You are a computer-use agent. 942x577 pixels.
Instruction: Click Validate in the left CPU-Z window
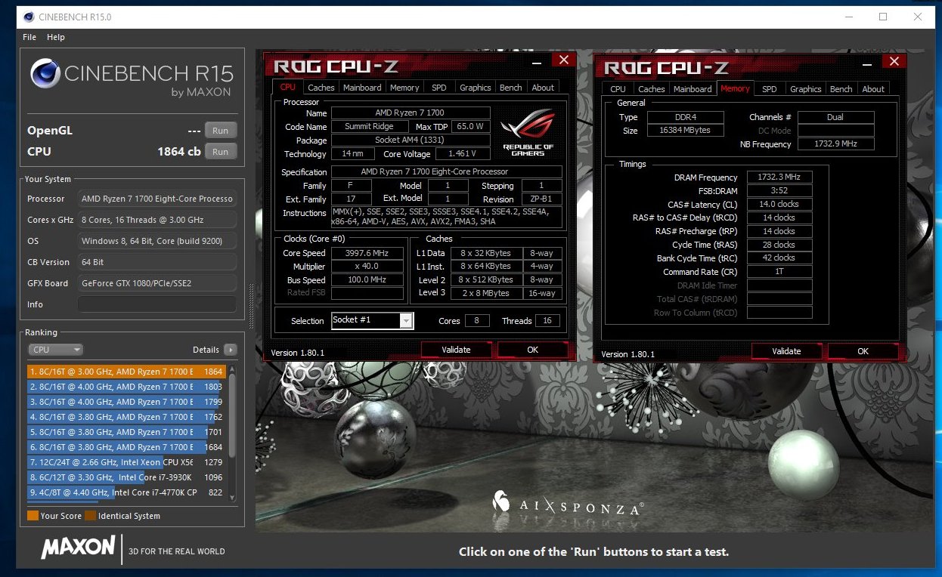456,350
